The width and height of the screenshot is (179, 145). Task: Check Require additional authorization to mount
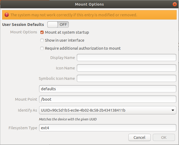pyautogui.click(x=42, y=48)
